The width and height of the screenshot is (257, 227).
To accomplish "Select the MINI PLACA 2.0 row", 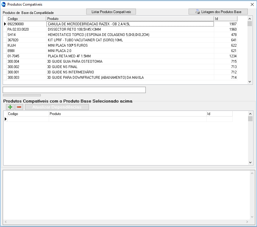I will pos(59,51).
